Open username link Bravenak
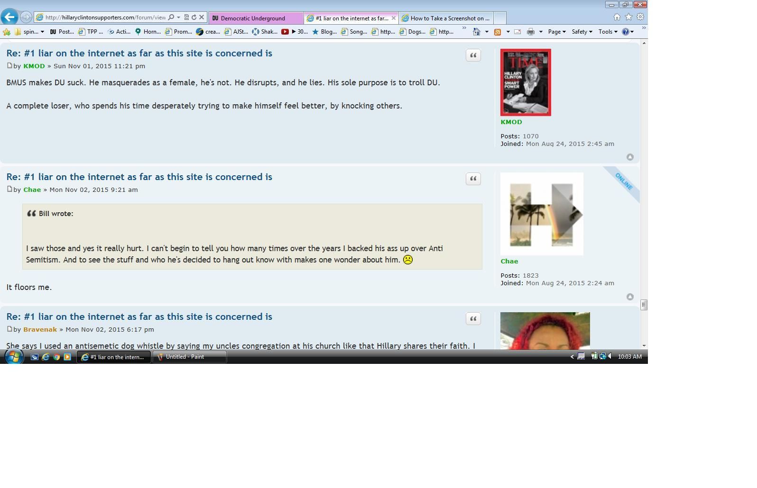The height and width of the screenshot is (488, 757). [x=40, y=329]
